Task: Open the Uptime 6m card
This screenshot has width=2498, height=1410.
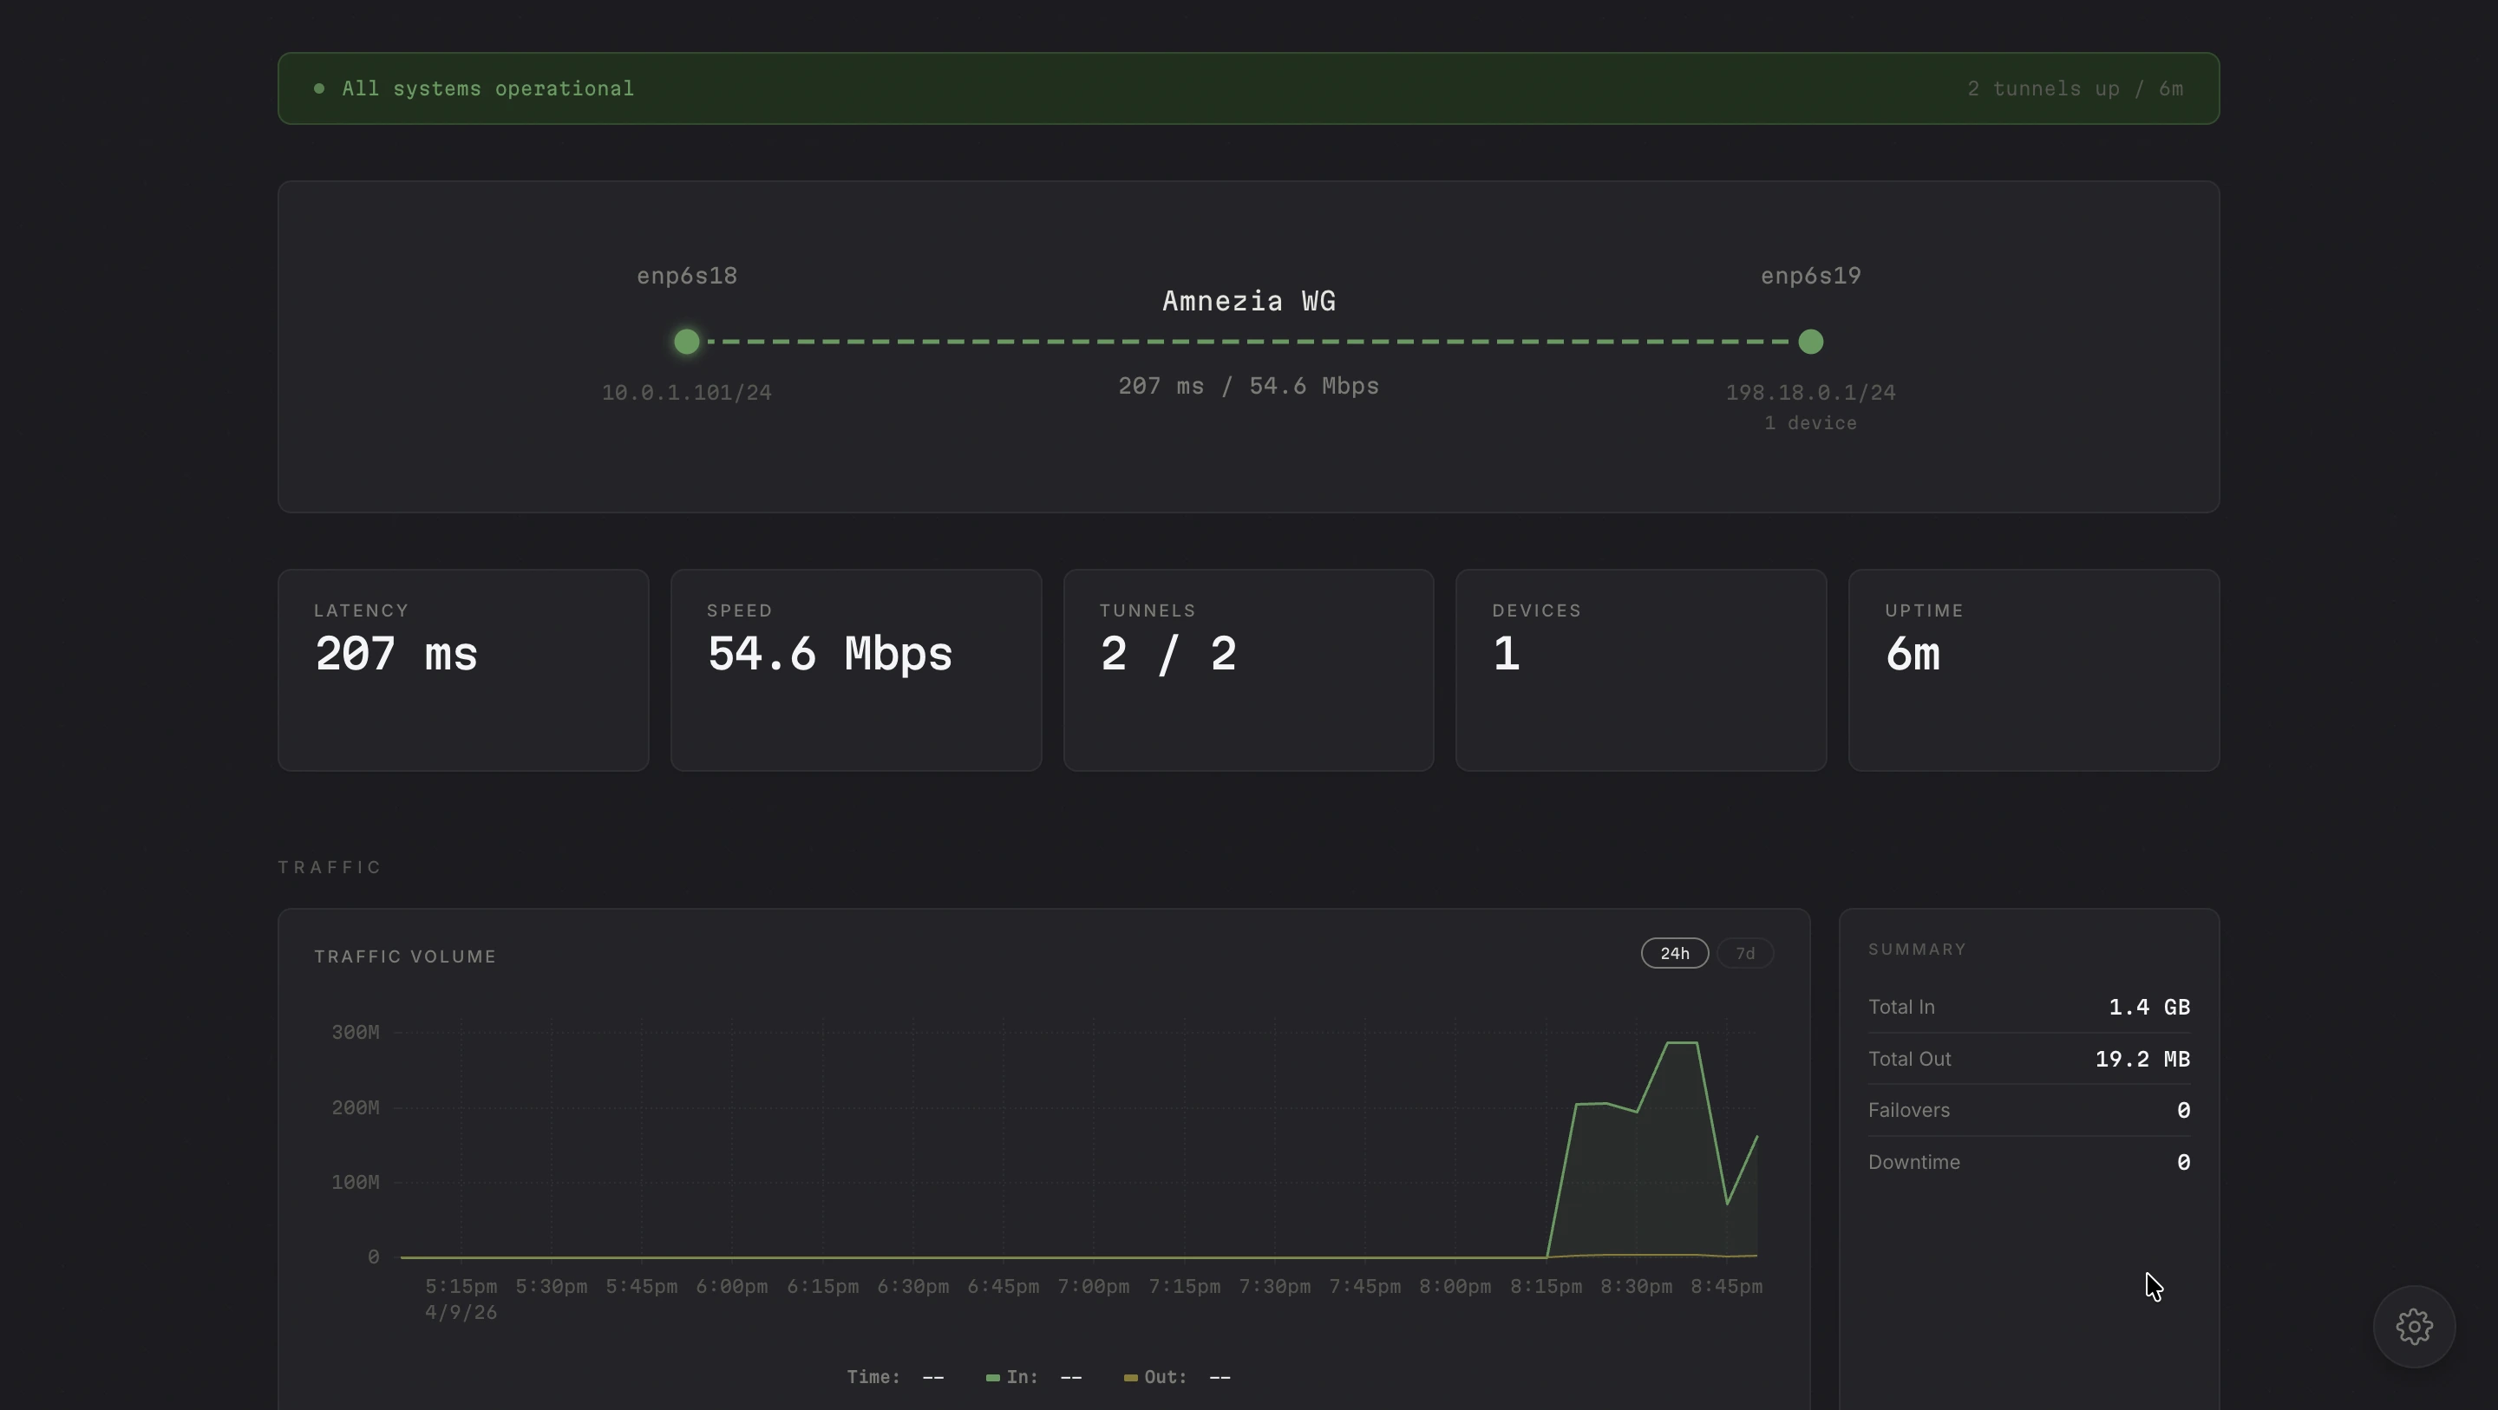Action: pos(2033,670)
